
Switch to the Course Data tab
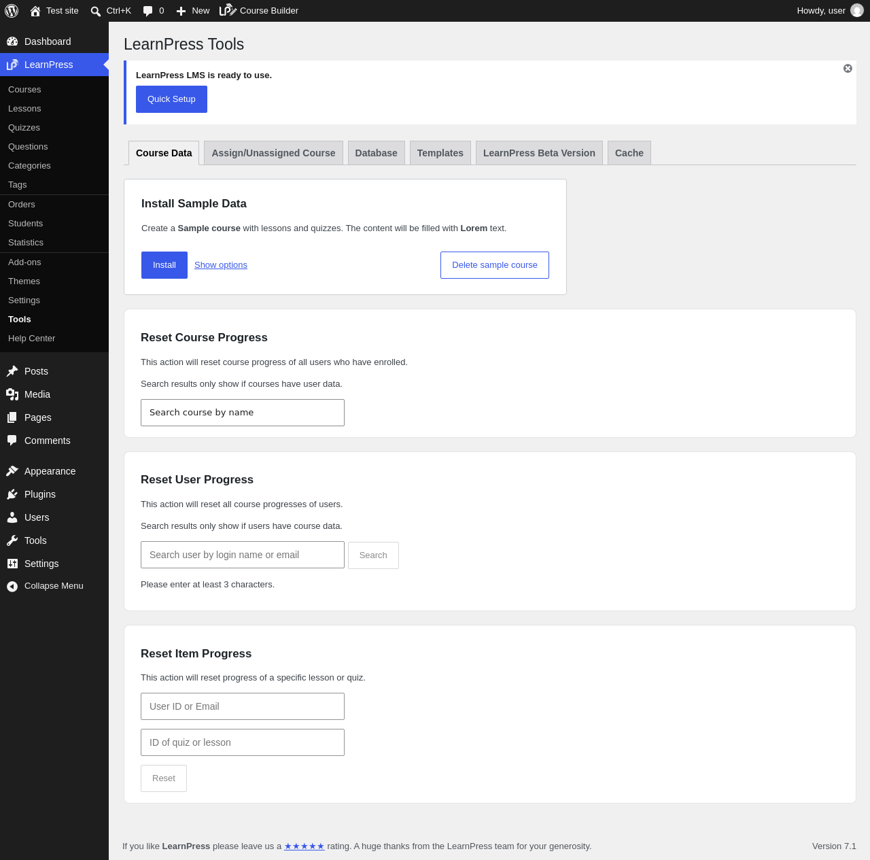coord(164,153)
